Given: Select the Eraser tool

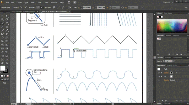Looking at the screenshot, I should (7, 34).
